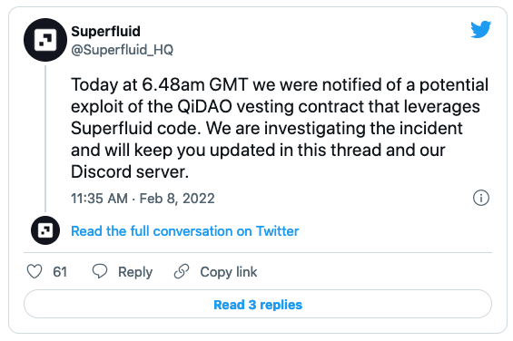Click the chain link icon
Screen dimensions: 513x341
point(182,271)
